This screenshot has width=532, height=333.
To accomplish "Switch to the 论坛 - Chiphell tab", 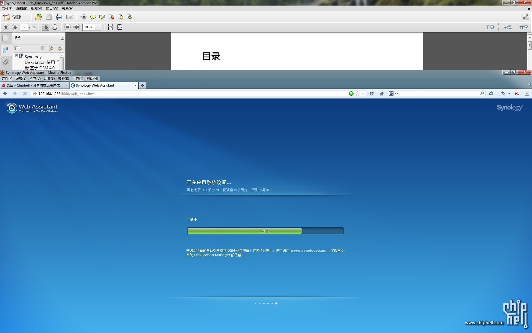I will pos(34,85).
